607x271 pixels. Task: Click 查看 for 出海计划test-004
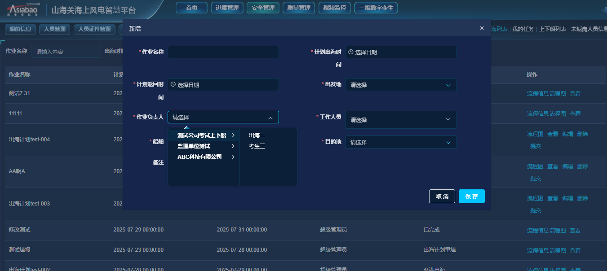[553, 134]
